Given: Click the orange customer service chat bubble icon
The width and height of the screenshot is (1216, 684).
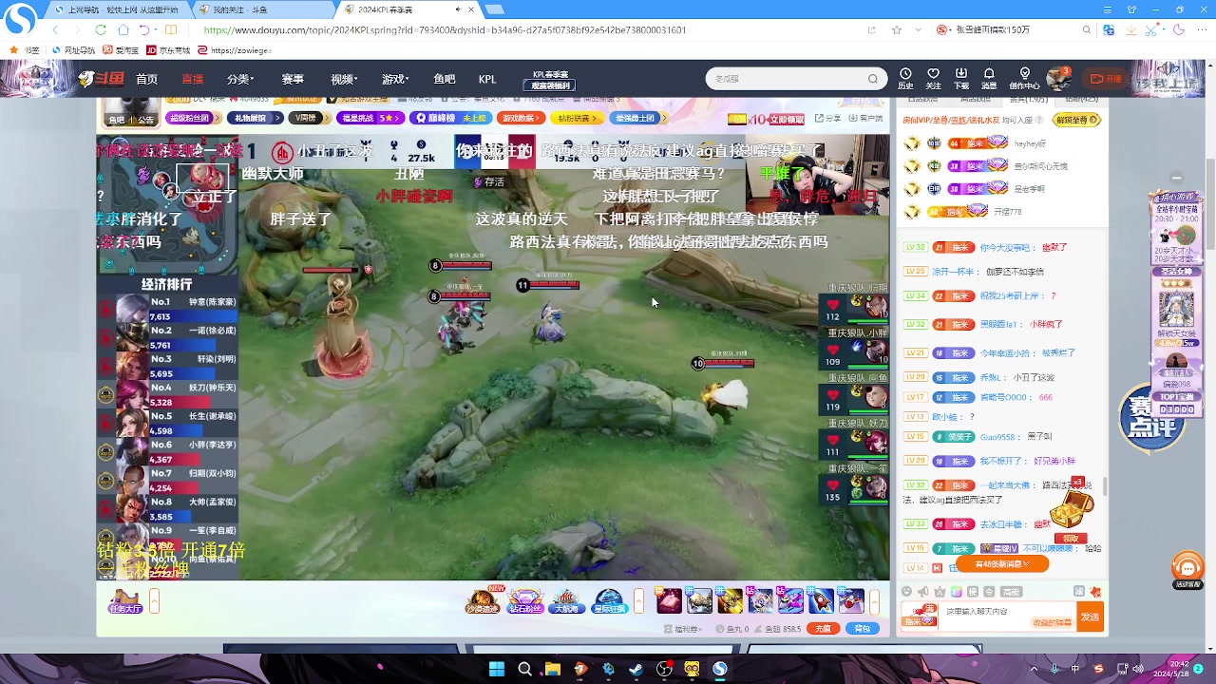Looking at the screenshot, I should [1188, 568].
